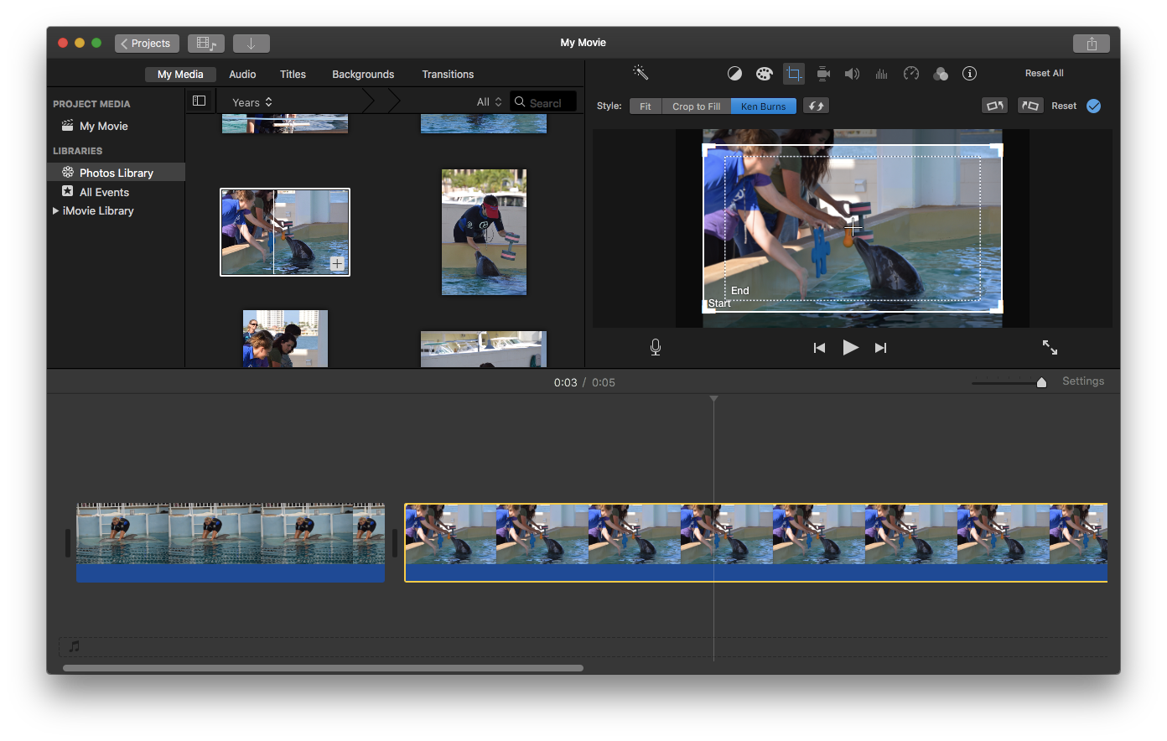
Task: Switch to the Audio tab
Action: coord(242,75)
